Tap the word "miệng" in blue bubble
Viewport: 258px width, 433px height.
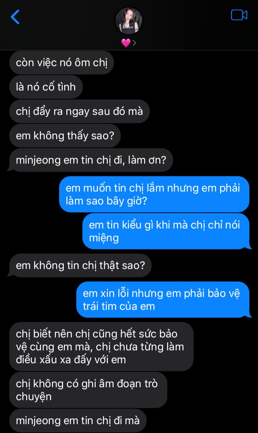104,238
